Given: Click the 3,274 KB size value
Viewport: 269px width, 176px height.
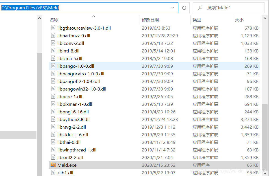Looking at the screenshot, I should tap(250, 120).
